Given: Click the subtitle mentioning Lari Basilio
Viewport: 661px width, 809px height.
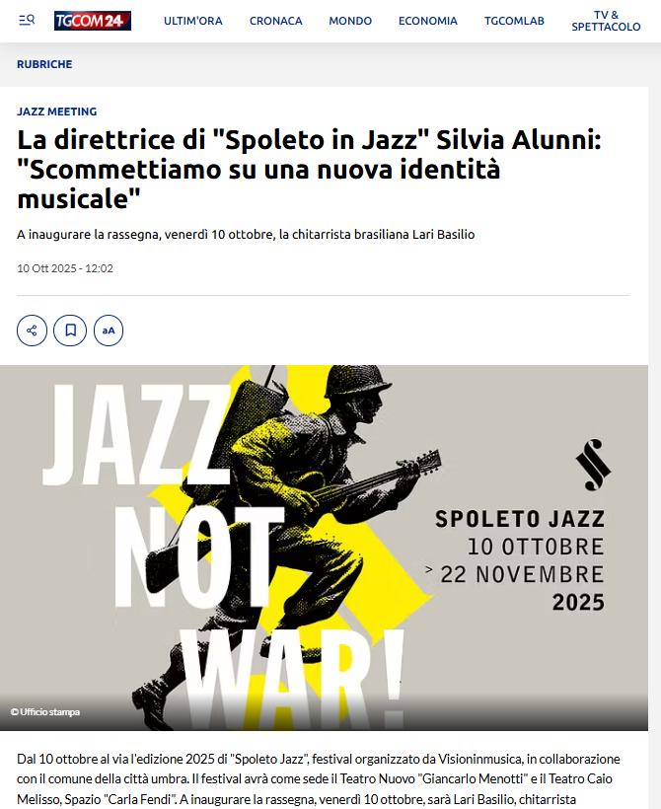Looking at the screenshot, I should tap(246, 234).
